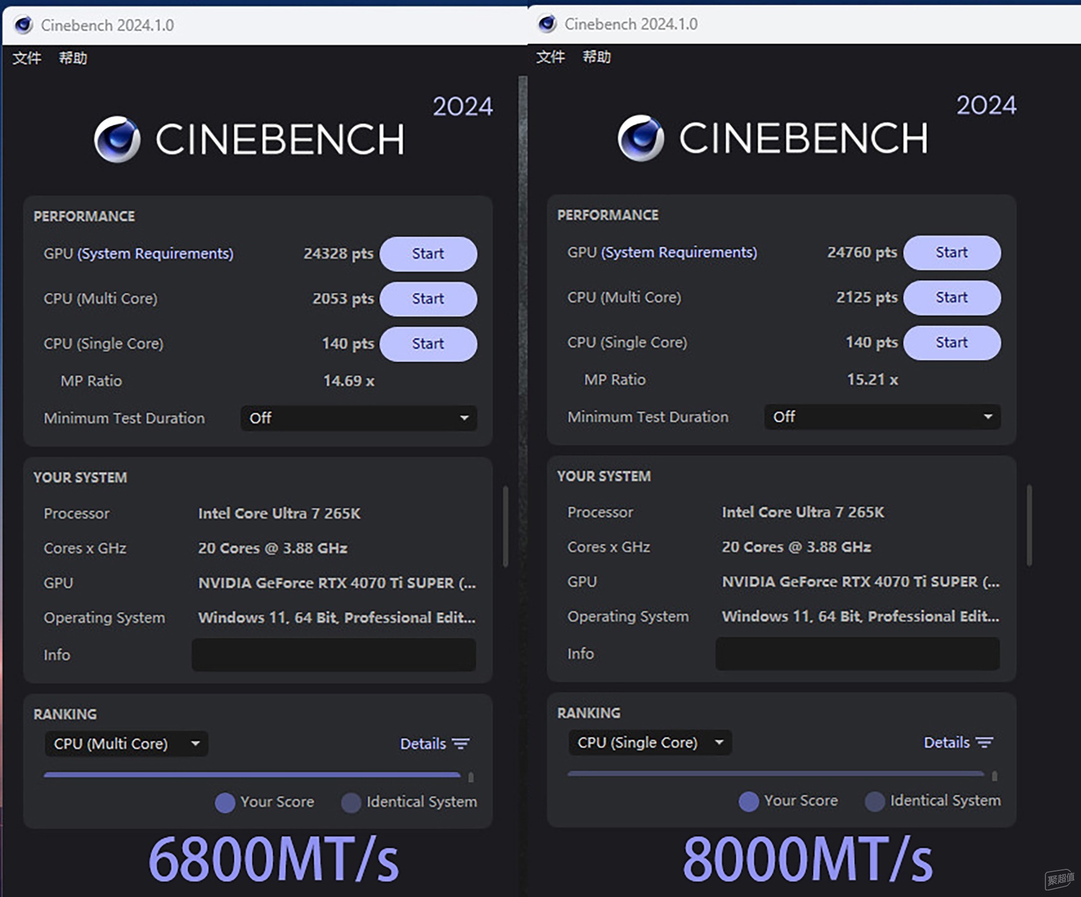Click the Cinebench app icon in left window title bar
This screenshot has width=1081, height=897.
(x=23, y=25)
